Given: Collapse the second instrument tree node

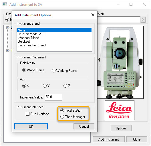Looking at the screenshot, I should (x=7, y=50).
